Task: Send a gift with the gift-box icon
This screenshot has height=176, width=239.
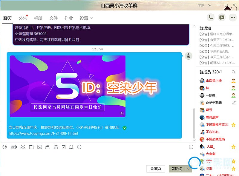Action: pyautogui.click(x=56, y=147)
